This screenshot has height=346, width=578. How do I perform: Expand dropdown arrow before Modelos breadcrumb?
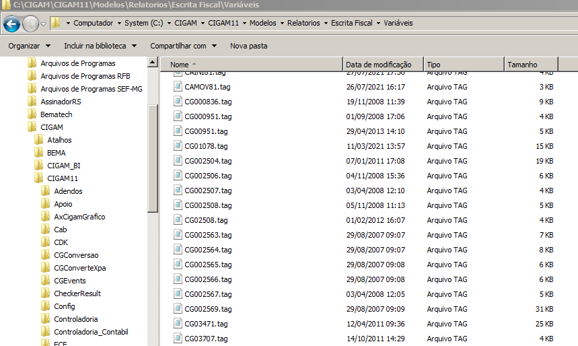pos(244,24)
